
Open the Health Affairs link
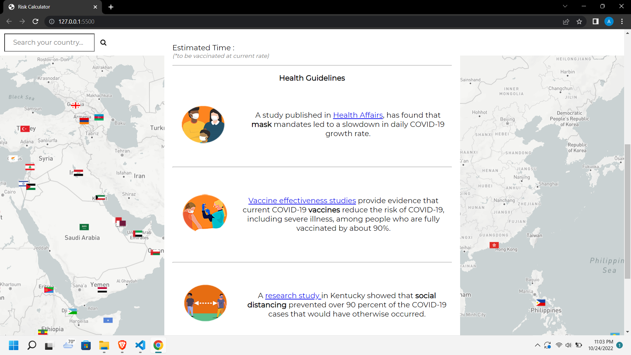(x=358, y=115)
